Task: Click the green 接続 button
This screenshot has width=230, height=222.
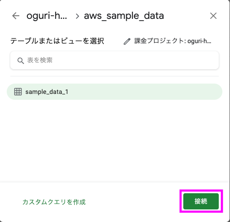Action: (201, 201)
